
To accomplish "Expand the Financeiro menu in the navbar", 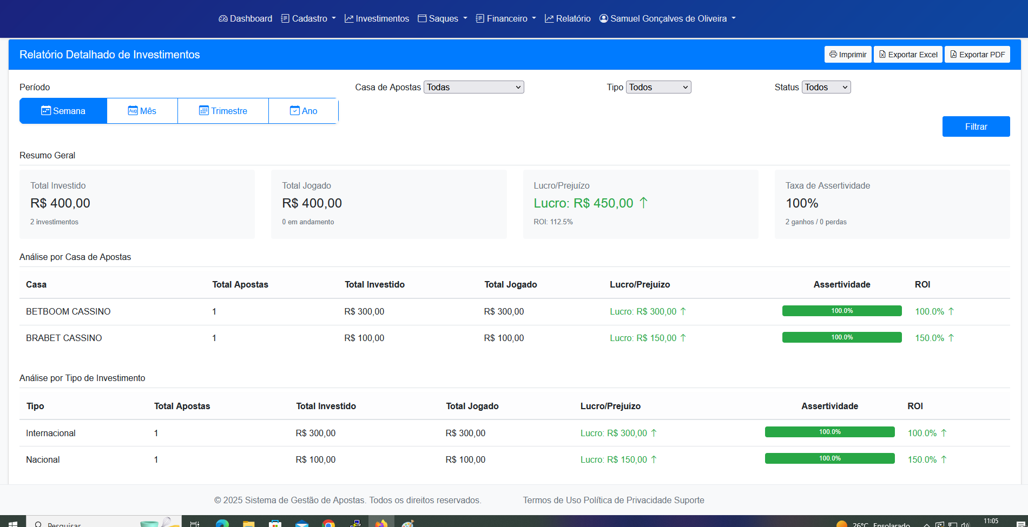I will [x=505, y=18].
